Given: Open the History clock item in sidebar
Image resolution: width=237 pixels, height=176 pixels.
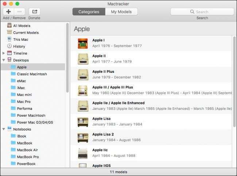Looking at the screenshot, I should click(19, 46).
